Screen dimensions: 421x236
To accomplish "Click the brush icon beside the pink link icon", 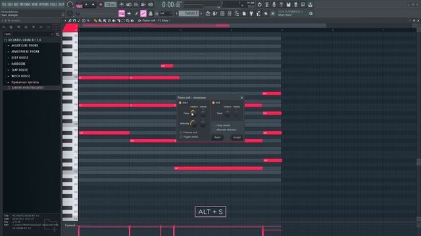I will click(x=136, y=13).
